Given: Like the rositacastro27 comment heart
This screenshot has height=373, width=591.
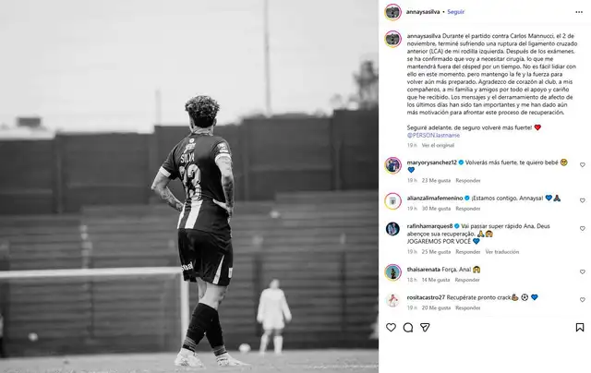Looking at the screenshot, I should coord(583,300).
